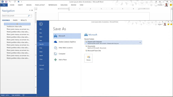Switch to RESULTS tab in Navigation
Viewport: 173px width, 97px height.
24,20
